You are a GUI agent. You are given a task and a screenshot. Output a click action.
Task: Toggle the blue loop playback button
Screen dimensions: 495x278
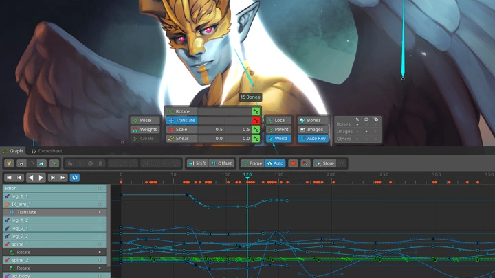pyautogui.click(x=75, y=178)
